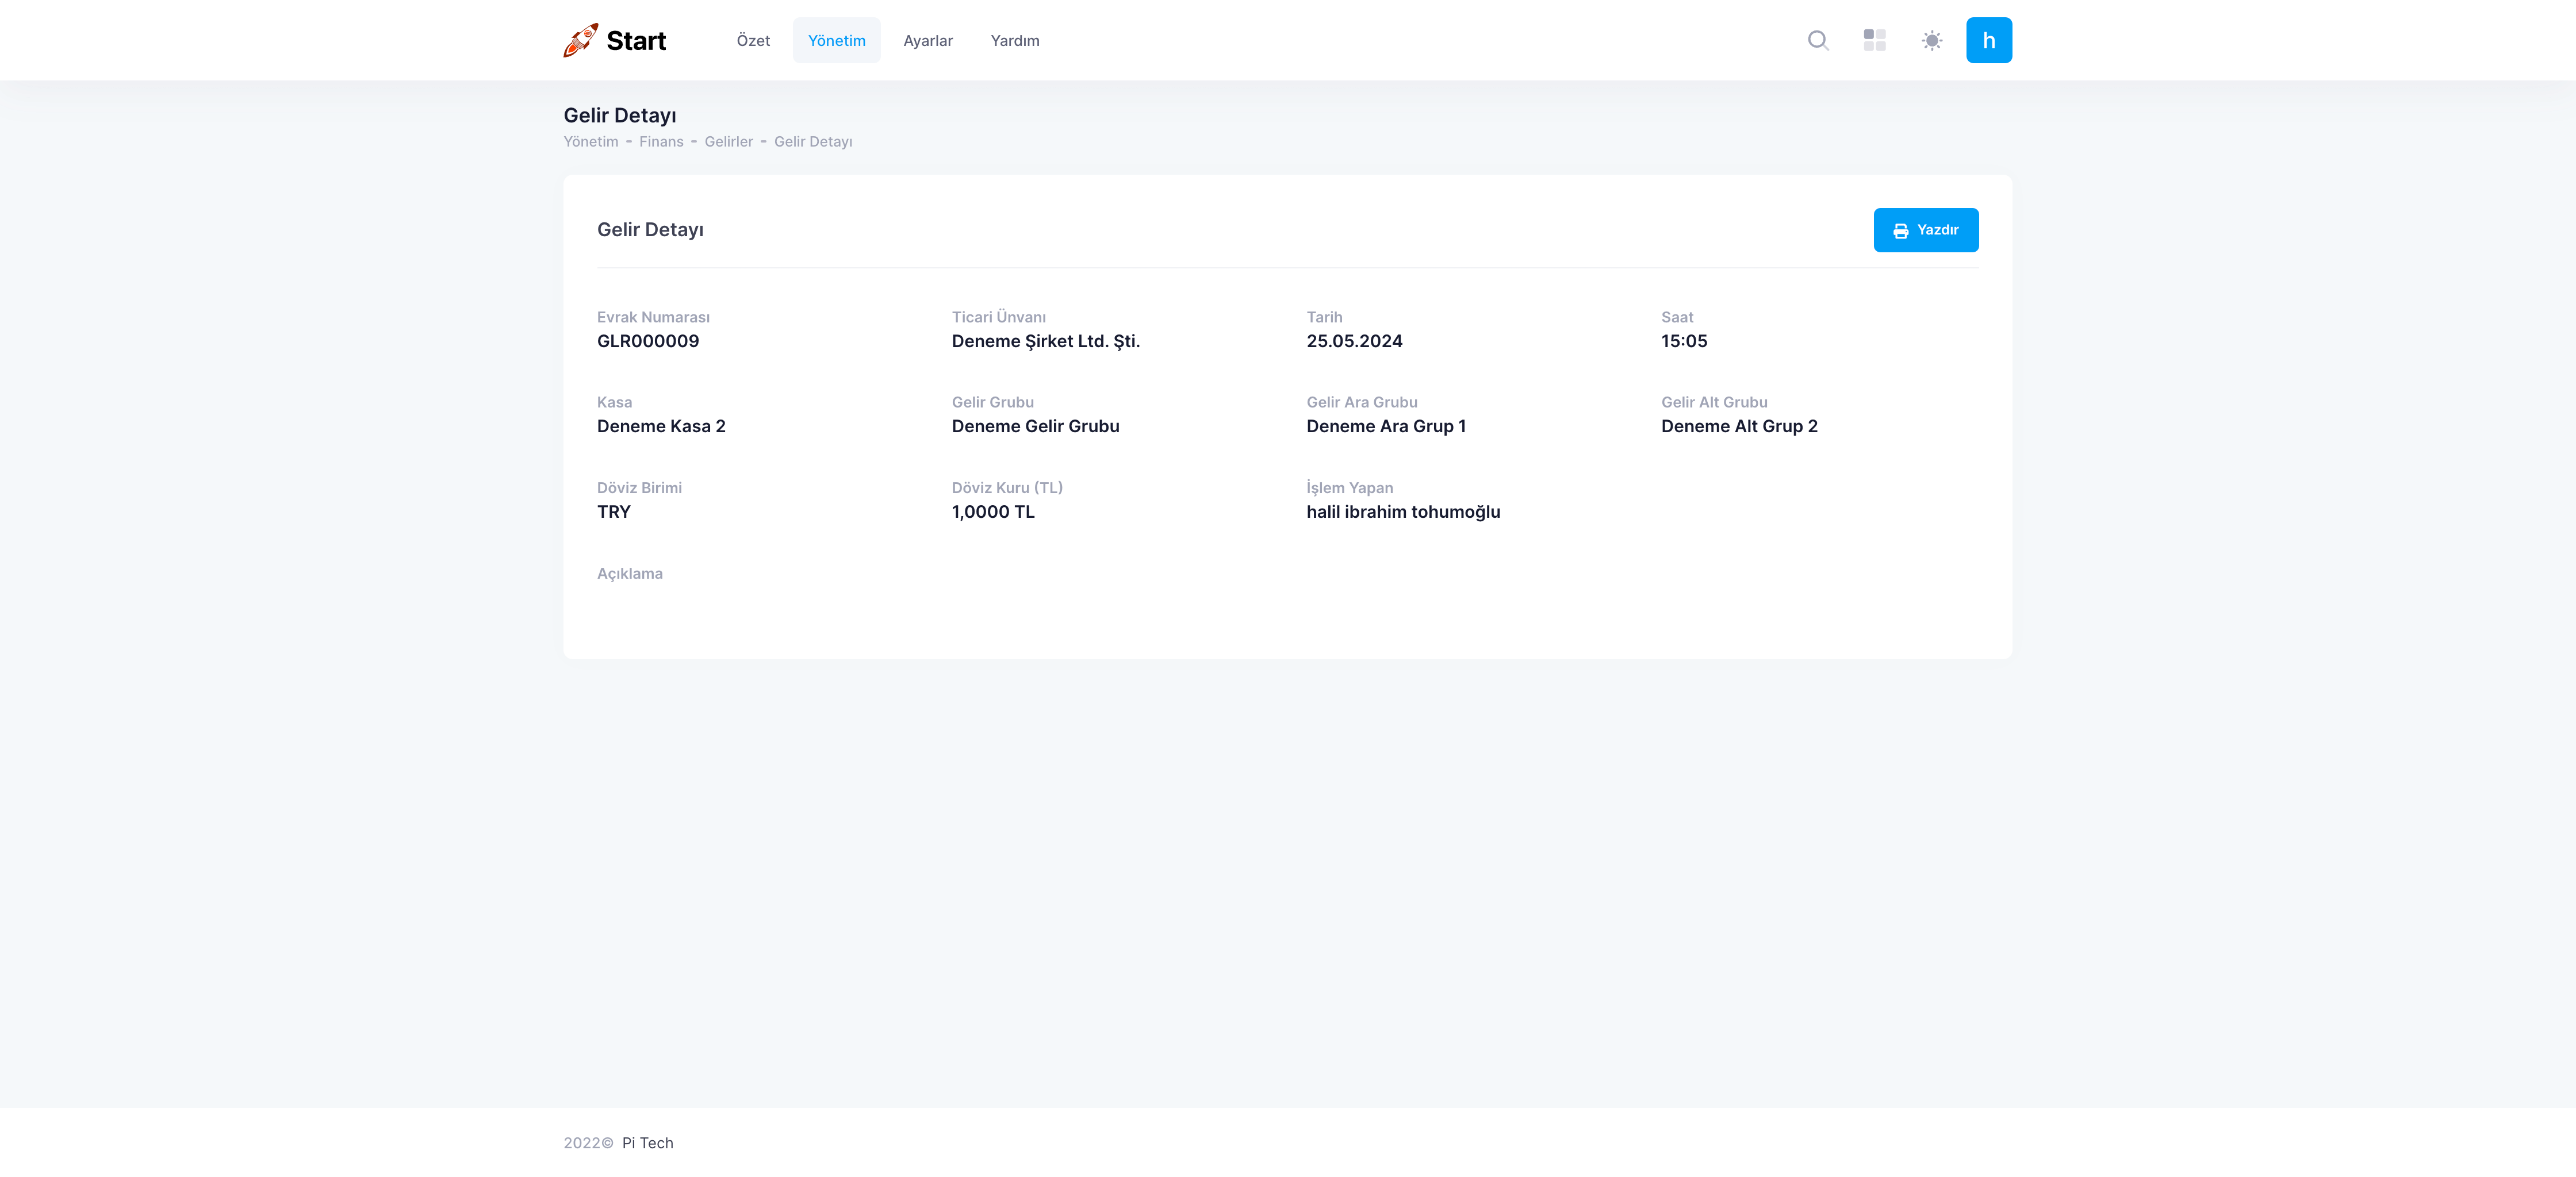Go to Yönetim breadcrumb link
2576x1177 pixels.
(x=590, y=142)
